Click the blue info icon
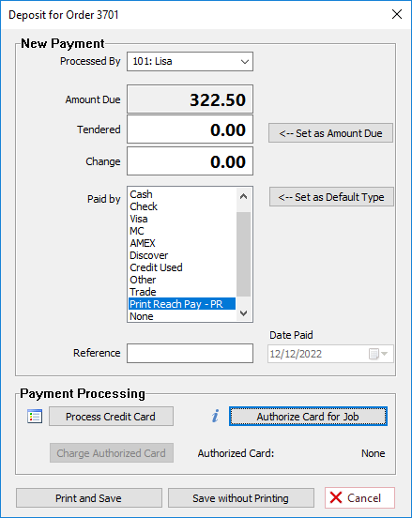The width and height of the screenshot is (412, 518). click(216, 416)
